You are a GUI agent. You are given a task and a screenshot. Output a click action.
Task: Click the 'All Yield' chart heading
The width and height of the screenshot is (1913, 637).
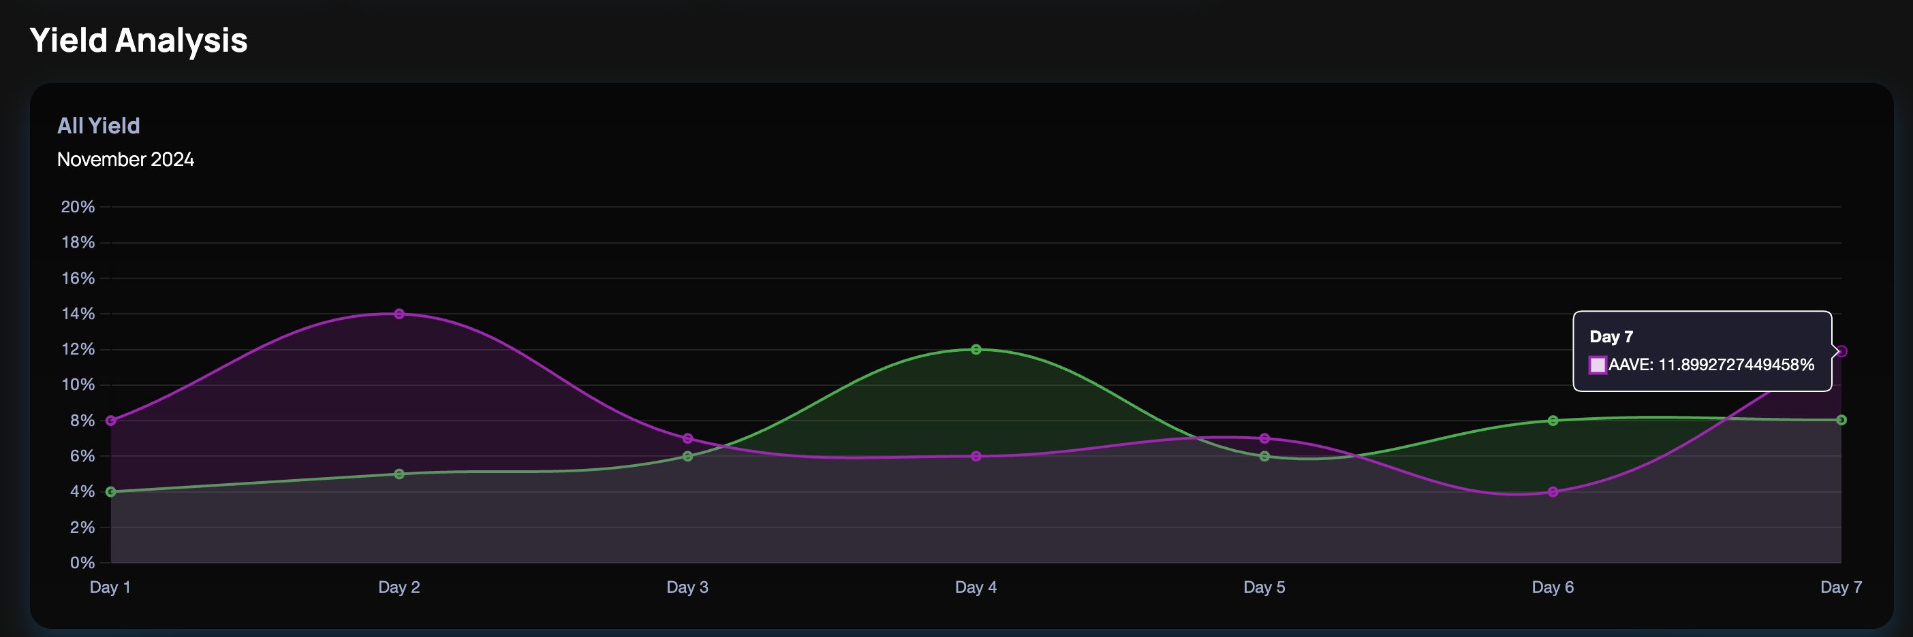click(99, 125)
